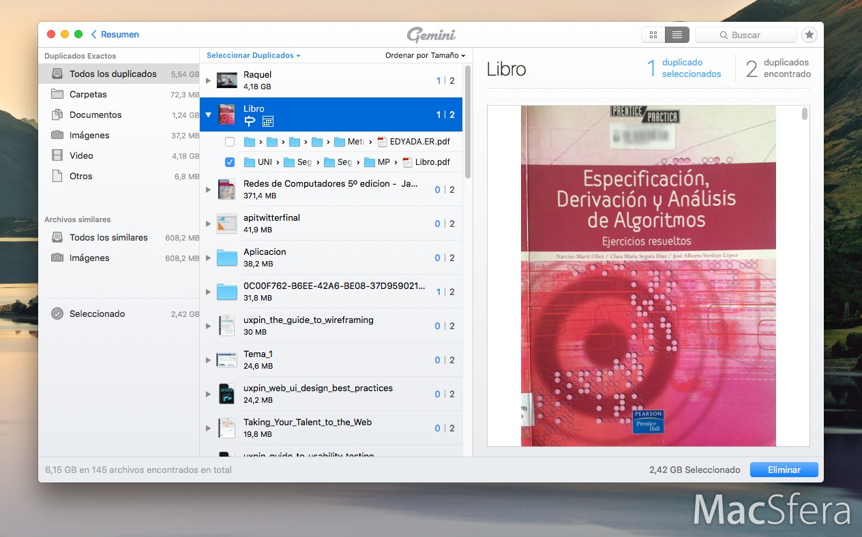Click the Eliminar button

784,470
